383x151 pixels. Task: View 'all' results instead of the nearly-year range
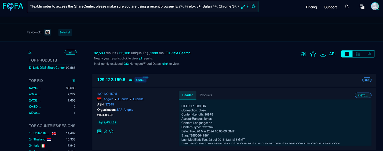click(140, 58)
